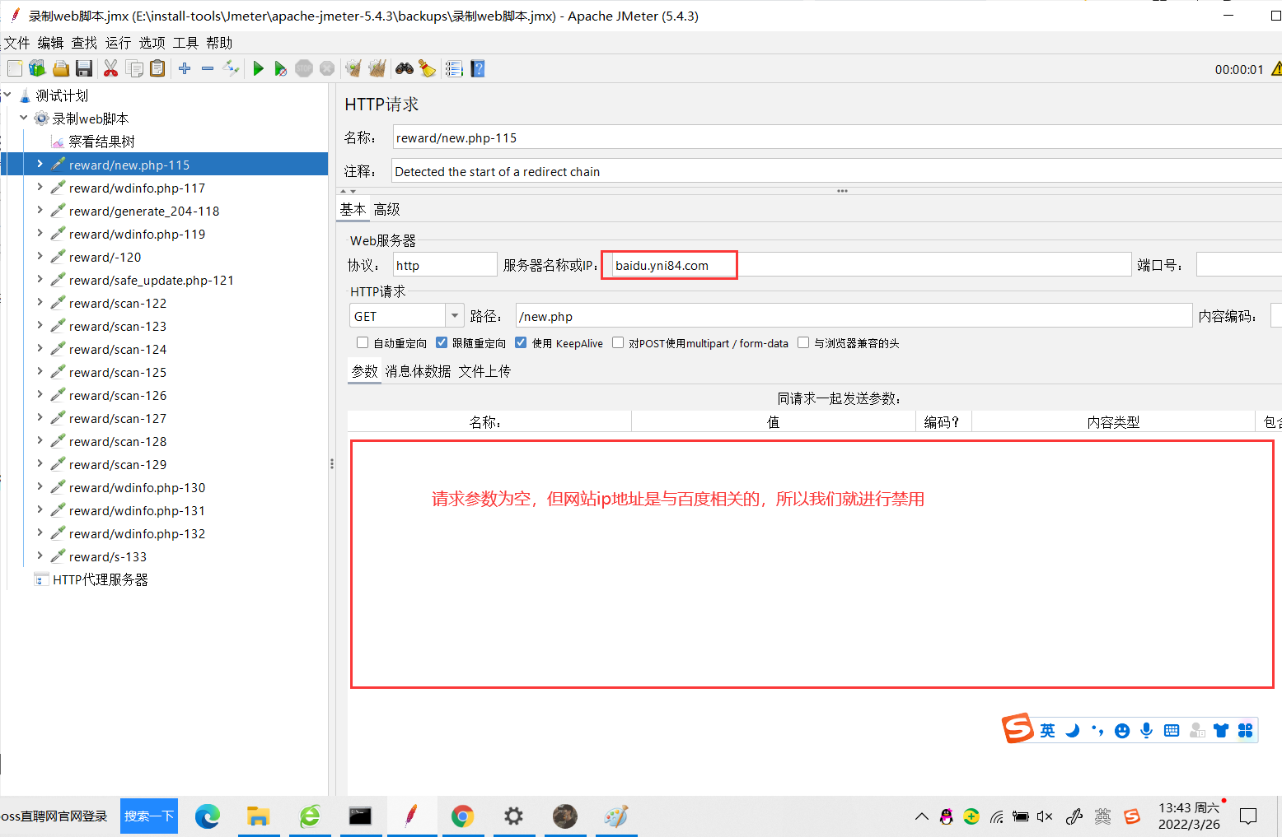The width and height of the screenshot is (1282, 837).
Task: Open Microsoft Edge from the taskbar
Action: [208, 816]
